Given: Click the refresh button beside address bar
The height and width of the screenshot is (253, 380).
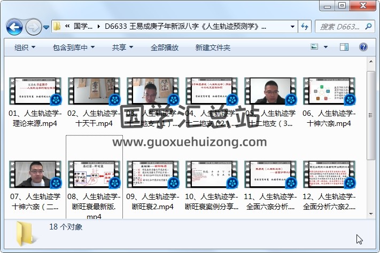Looking at the screenshot, I should 305,26.
